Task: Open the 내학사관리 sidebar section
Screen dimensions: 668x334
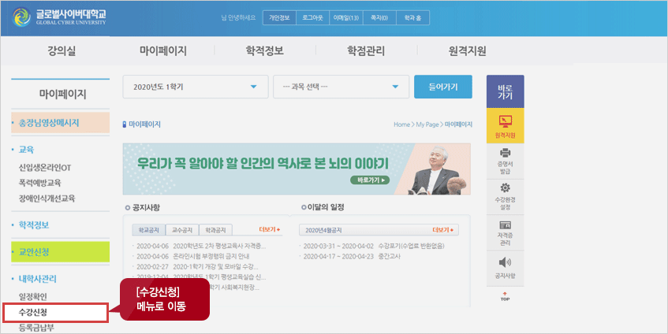Action: point(38,279)
